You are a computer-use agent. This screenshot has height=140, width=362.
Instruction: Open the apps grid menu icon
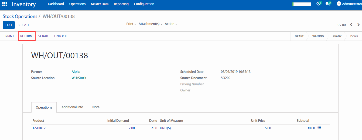point(5,4)
